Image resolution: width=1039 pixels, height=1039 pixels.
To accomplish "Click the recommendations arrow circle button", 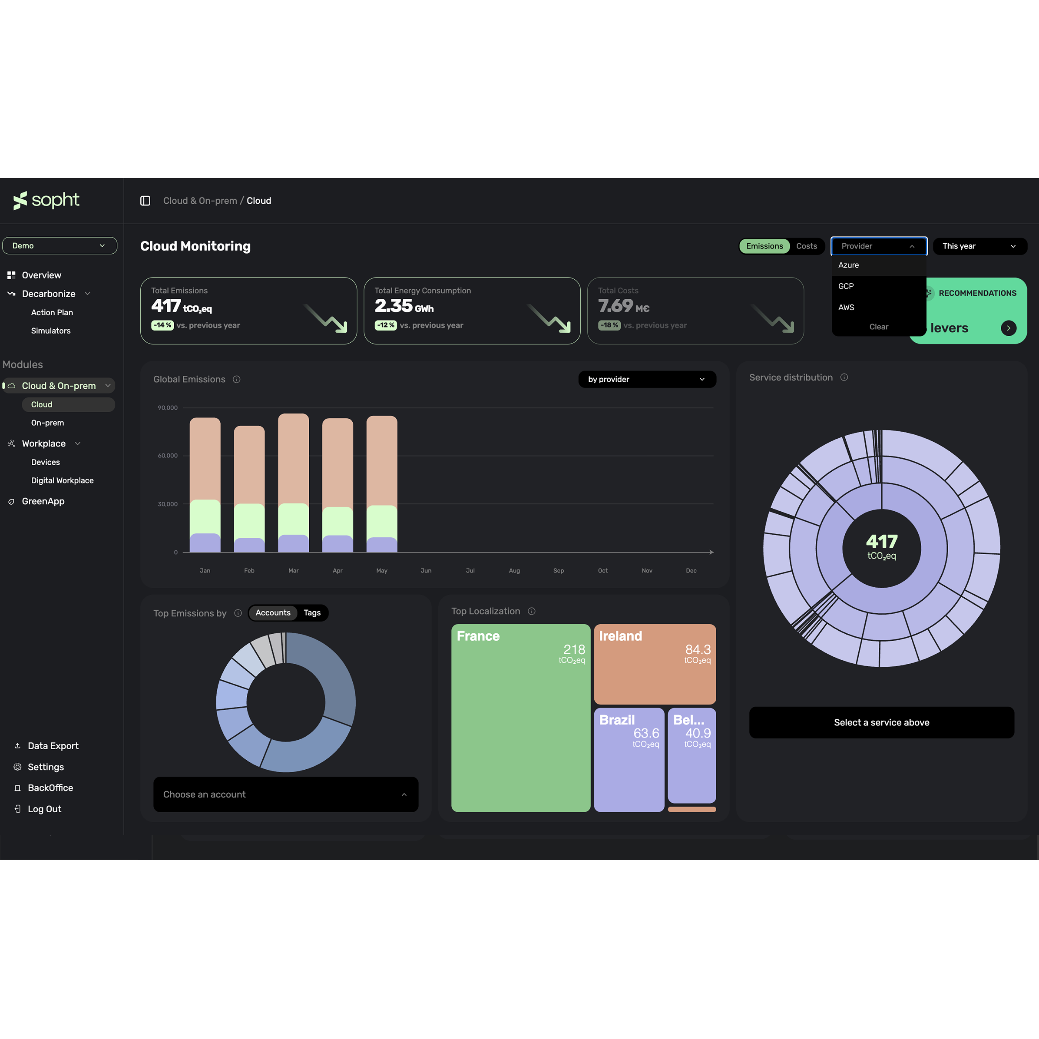I will (x=1008, y=328).
